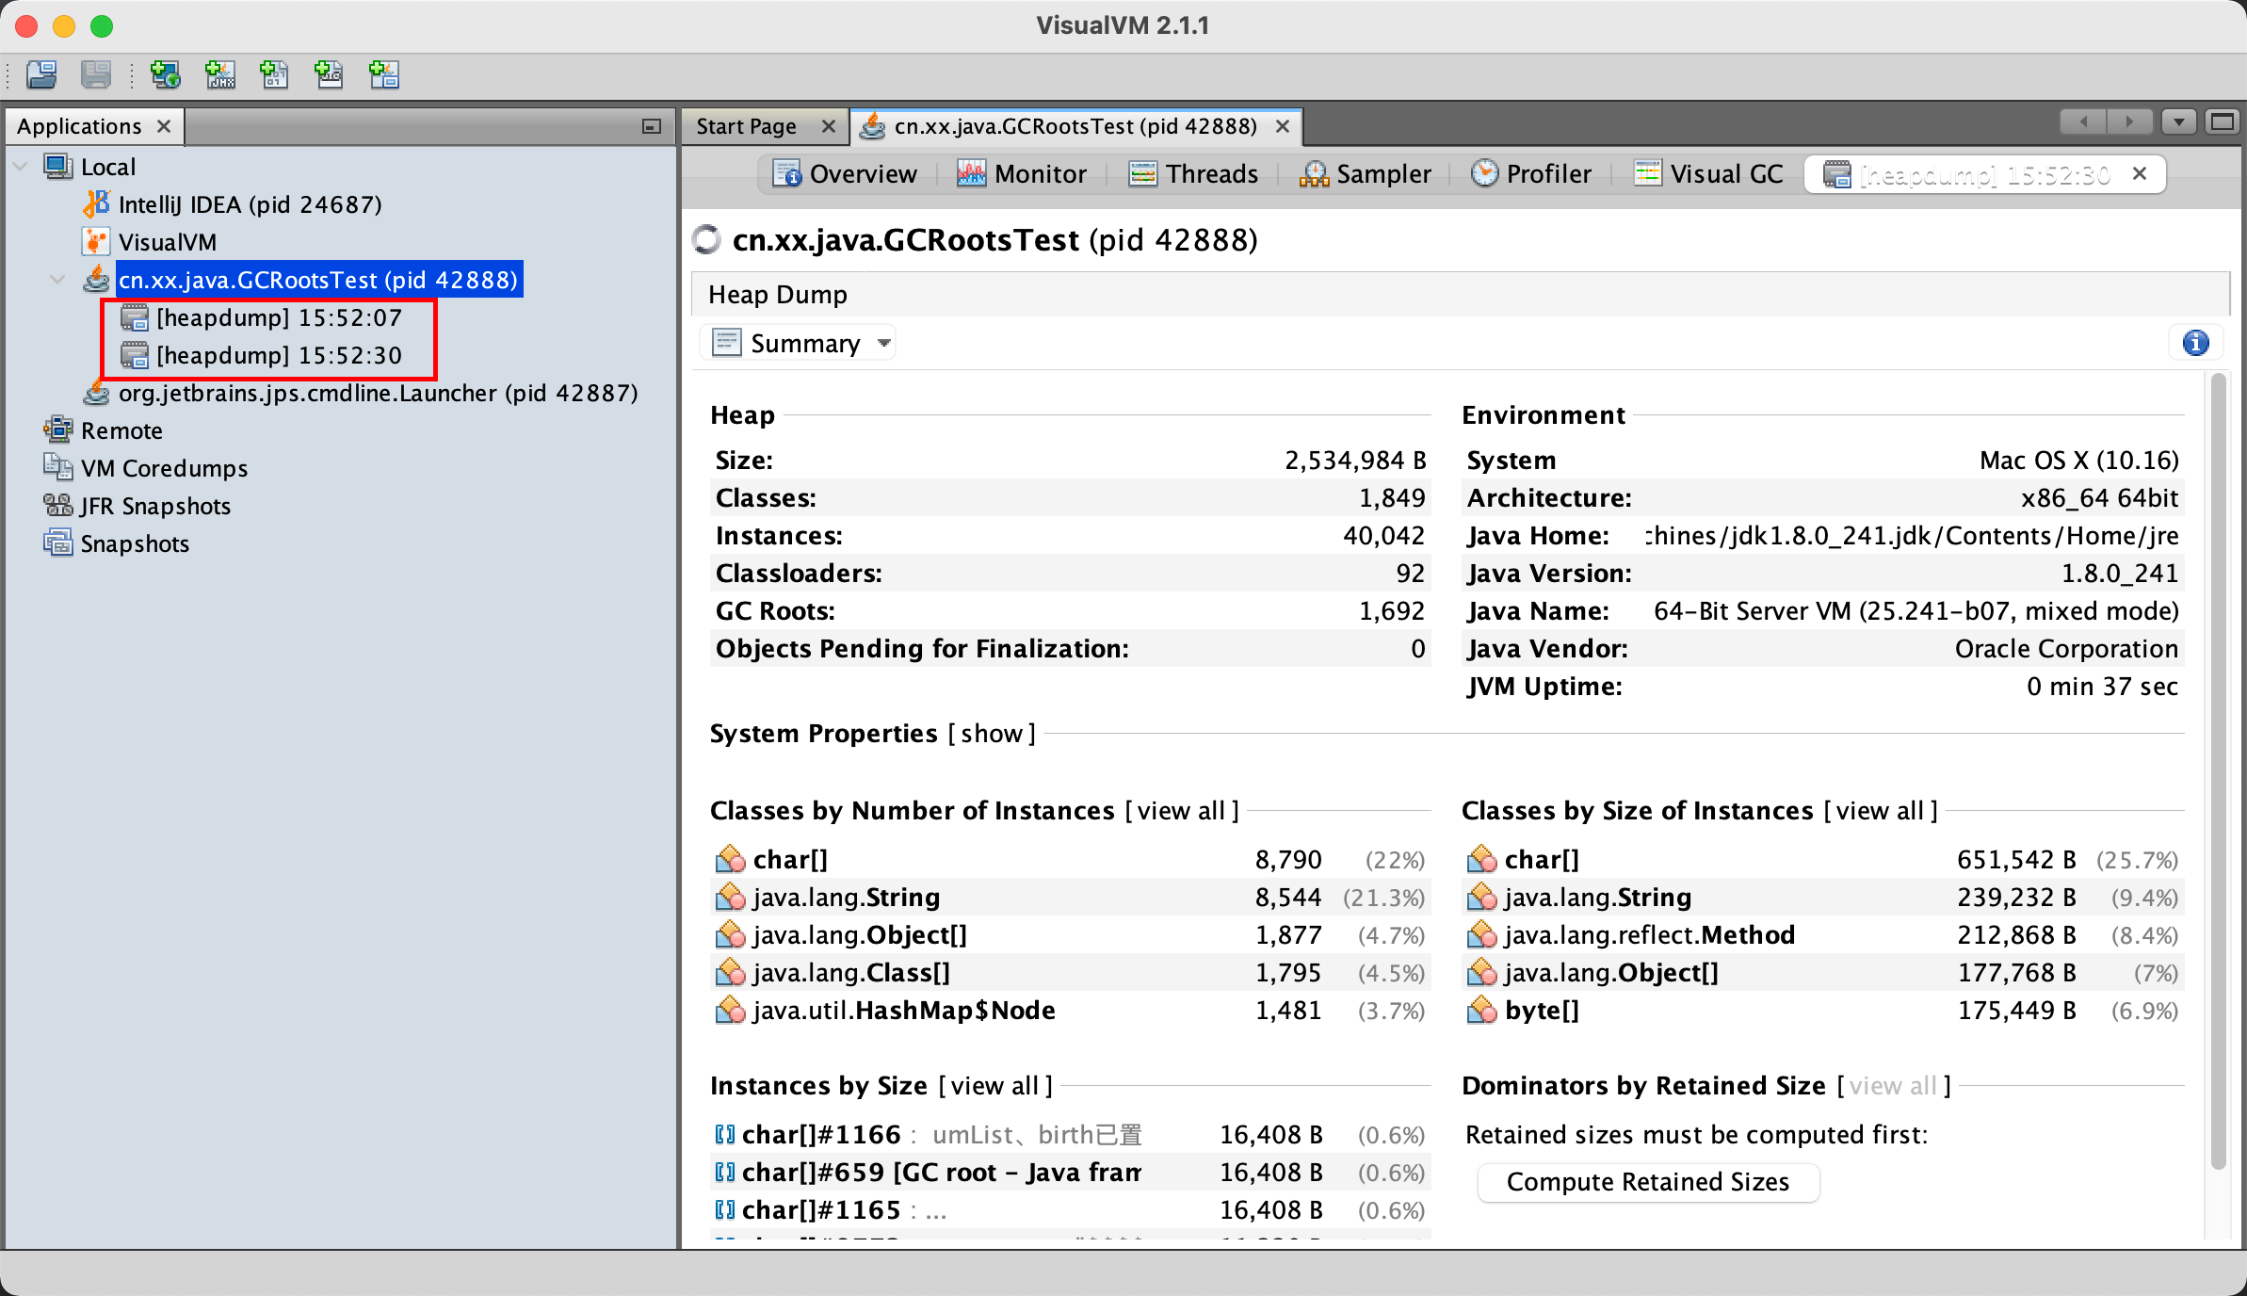Collapse the GCRootsTest pid 42888 node
This screenshot has height=1296, width=2247.
(58, 280)
